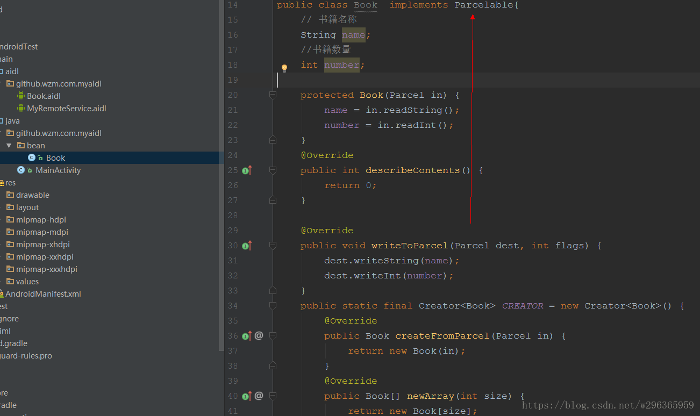
Task: Select Book.aidl in the project tree
Action: [44, 96]
